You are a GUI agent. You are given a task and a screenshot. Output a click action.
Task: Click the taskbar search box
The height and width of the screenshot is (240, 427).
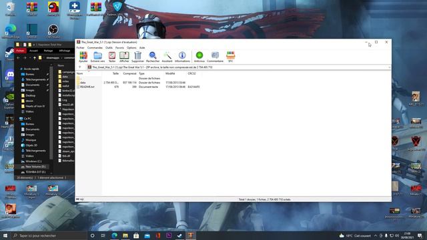49,235
